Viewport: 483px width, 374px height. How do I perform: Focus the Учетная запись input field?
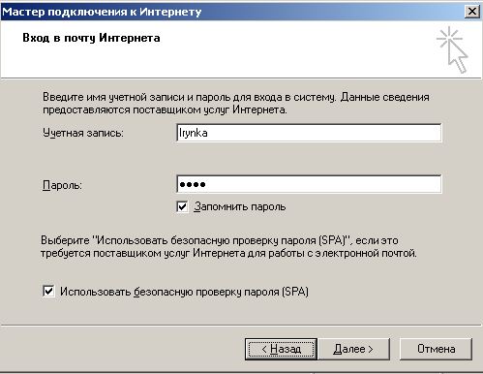(309, 133)
